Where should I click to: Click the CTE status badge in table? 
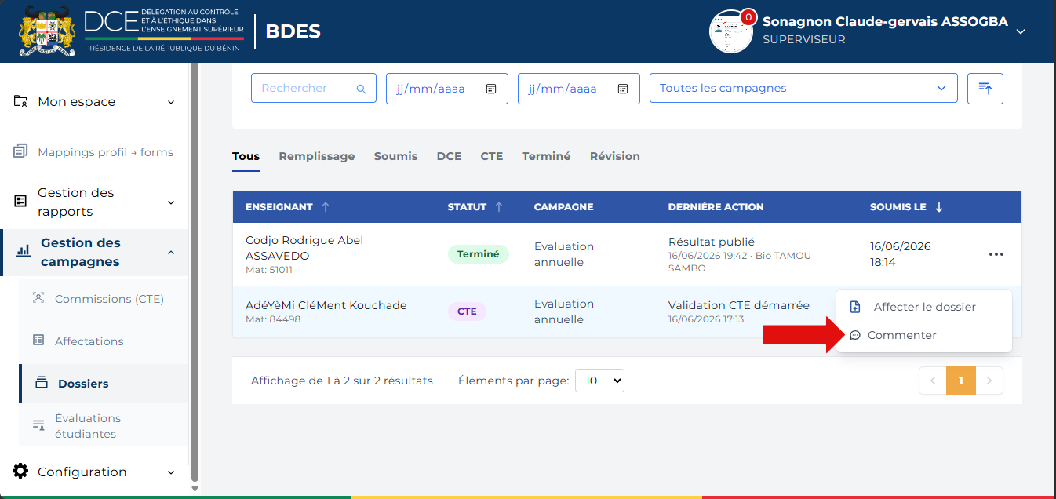click(467, 311)
